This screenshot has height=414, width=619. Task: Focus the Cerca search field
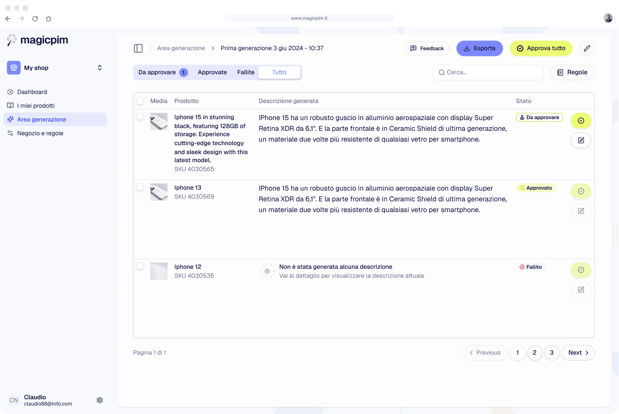pyautogui.click(x=488, y=72)
